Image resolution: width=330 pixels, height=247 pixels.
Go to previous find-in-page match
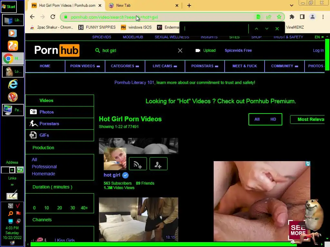[256, 29]
